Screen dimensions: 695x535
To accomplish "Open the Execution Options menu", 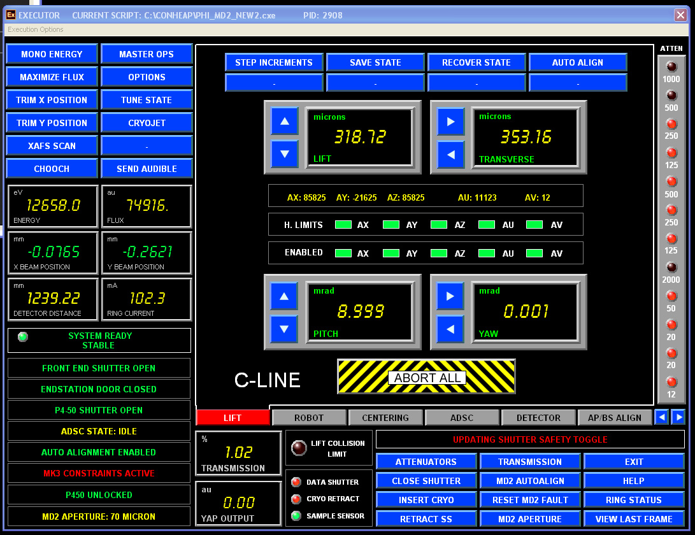I will [x=34, y=29].
